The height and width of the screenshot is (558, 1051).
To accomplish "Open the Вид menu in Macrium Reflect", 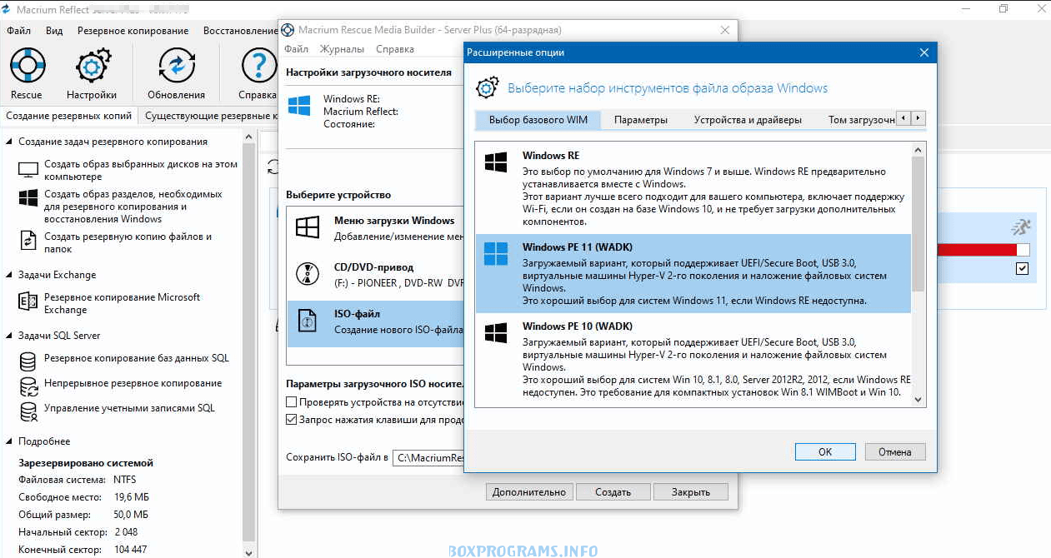I will pos(54,31).
